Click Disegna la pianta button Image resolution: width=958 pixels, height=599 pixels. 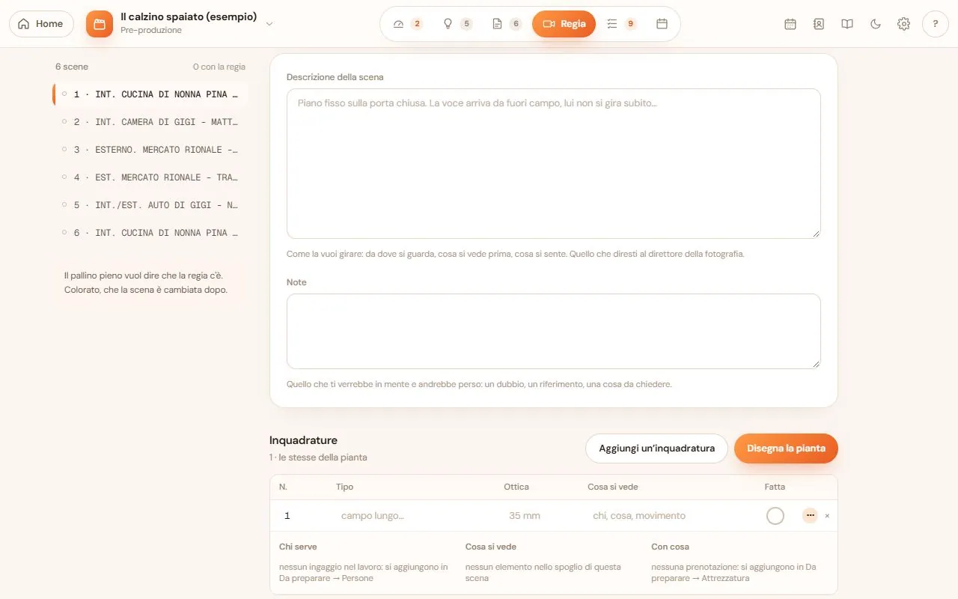tap(786, 449)
